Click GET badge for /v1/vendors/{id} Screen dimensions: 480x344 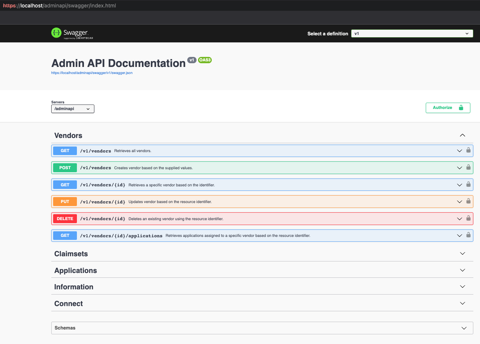65,185
